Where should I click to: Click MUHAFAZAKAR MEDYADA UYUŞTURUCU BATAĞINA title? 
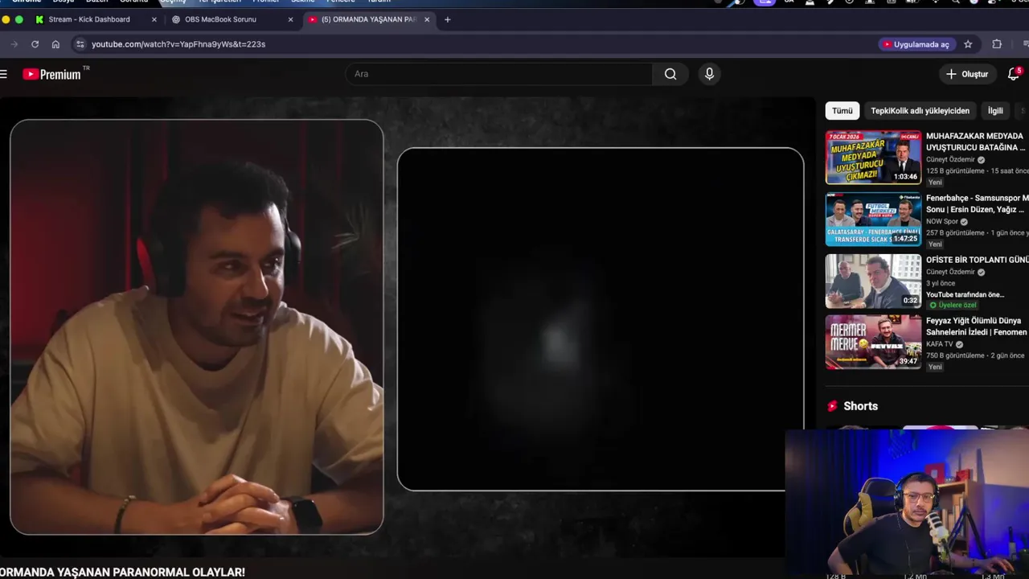click(975, 142)
